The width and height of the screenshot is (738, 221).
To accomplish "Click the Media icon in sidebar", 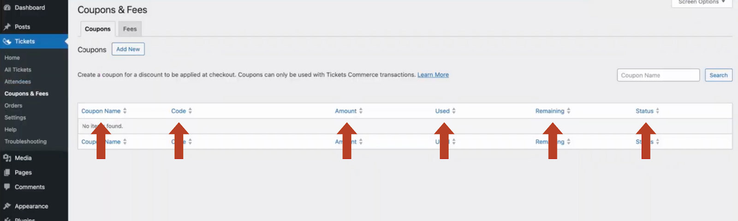I will click(7, 158).
